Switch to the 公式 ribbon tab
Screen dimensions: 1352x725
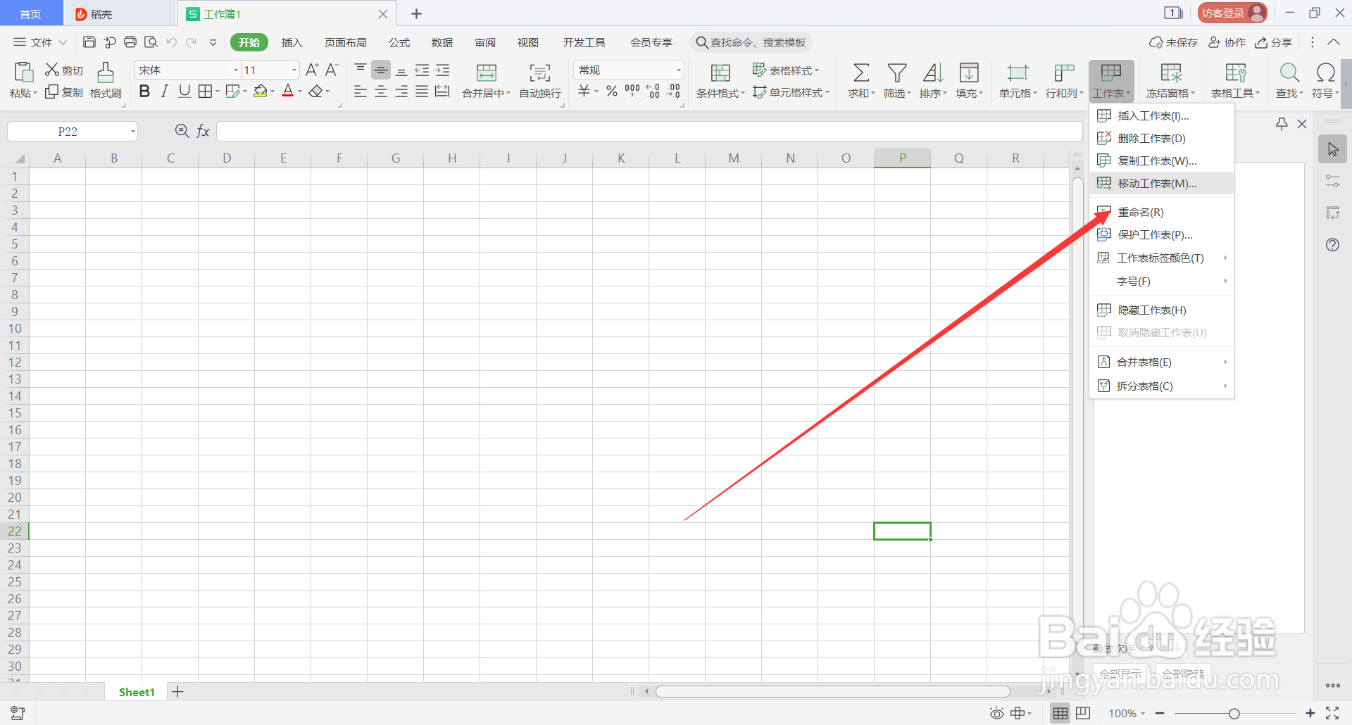399,42
